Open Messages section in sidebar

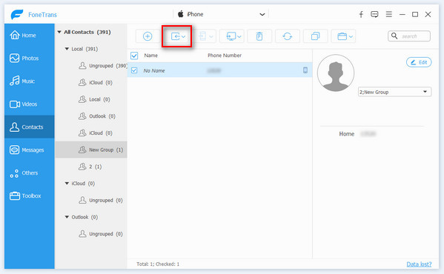pos(29,150)
